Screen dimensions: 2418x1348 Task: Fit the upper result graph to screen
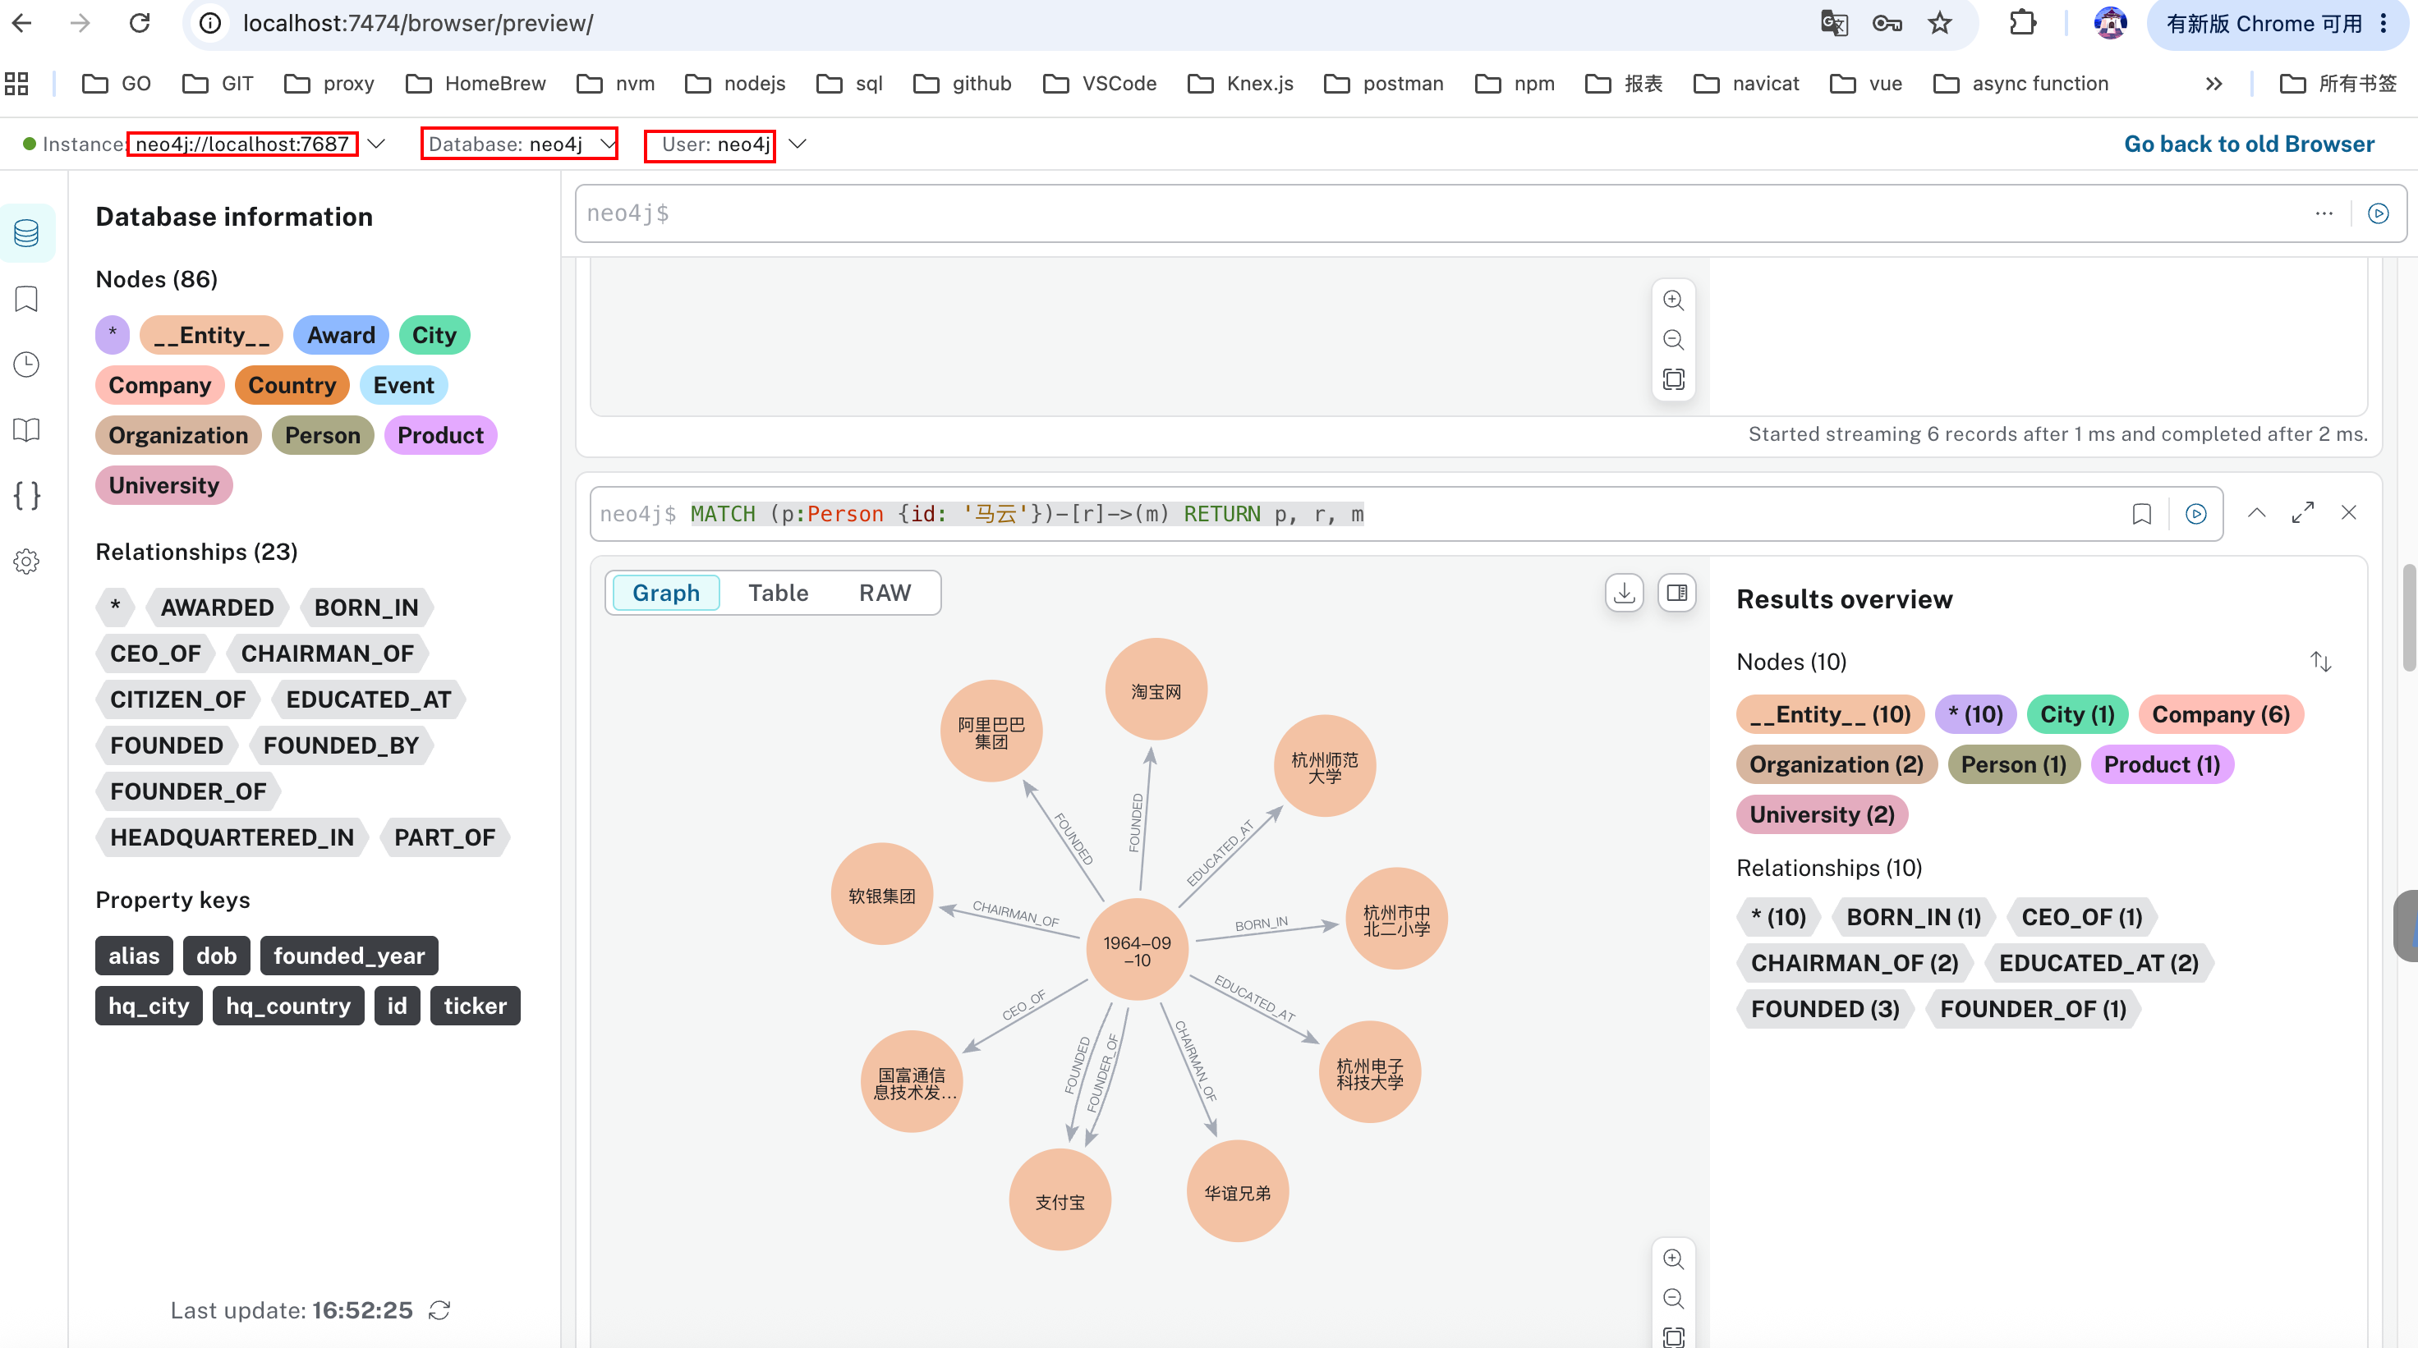(1673, 379)
